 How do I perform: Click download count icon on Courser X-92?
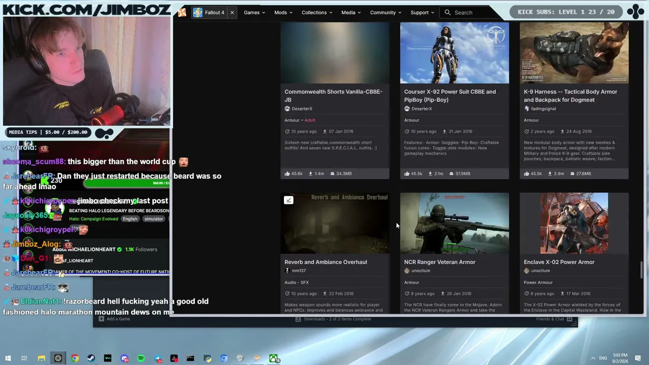430,174
